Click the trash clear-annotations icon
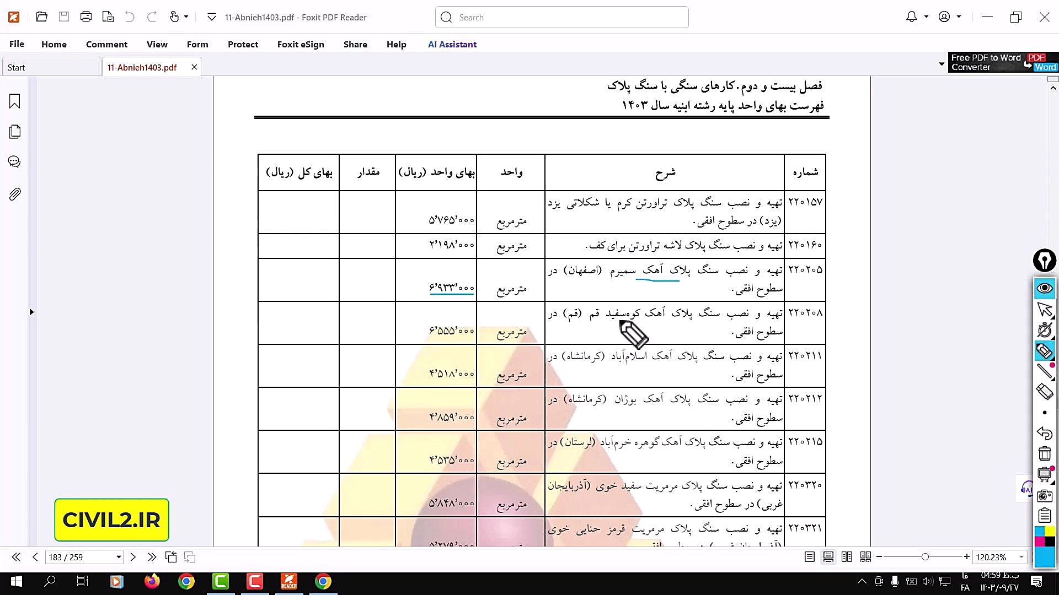The width and height of the screenshot is (1059, 595). [1044, 454]
